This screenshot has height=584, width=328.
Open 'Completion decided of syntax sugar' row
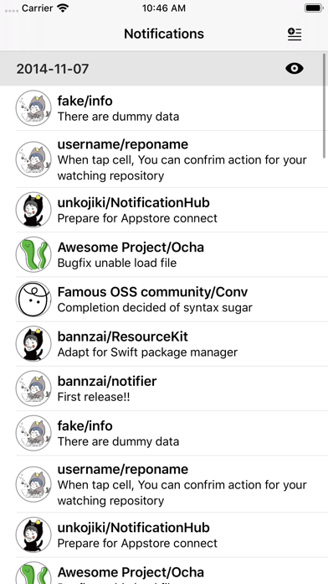click(x=164, y=299)
